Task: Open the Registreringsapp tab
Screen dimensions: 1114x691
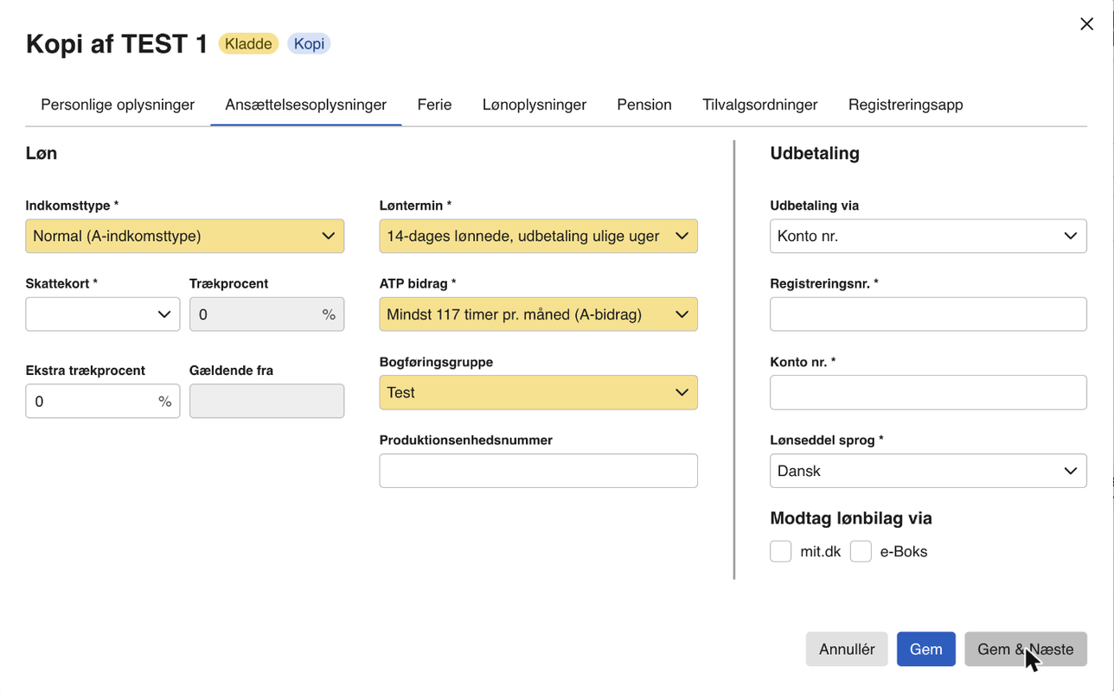Action: pos(906,105)
